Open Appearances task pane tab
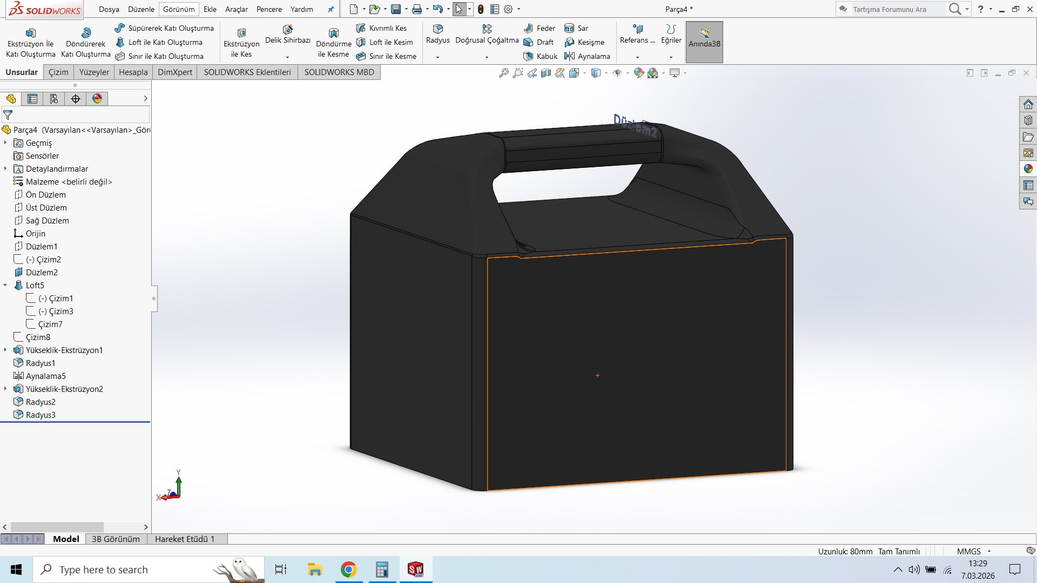This screenshot has height=583, width=1037. coord(1028,169)
